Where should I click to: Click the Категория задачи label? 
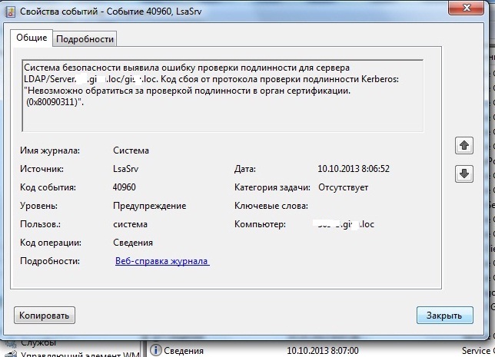pos(272,187)
